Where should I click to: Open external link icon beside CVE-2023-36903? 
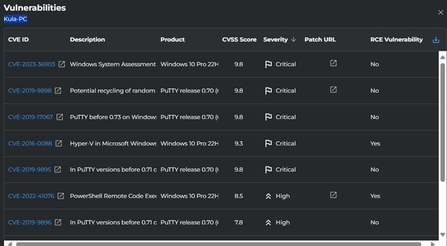coord(62,64)
